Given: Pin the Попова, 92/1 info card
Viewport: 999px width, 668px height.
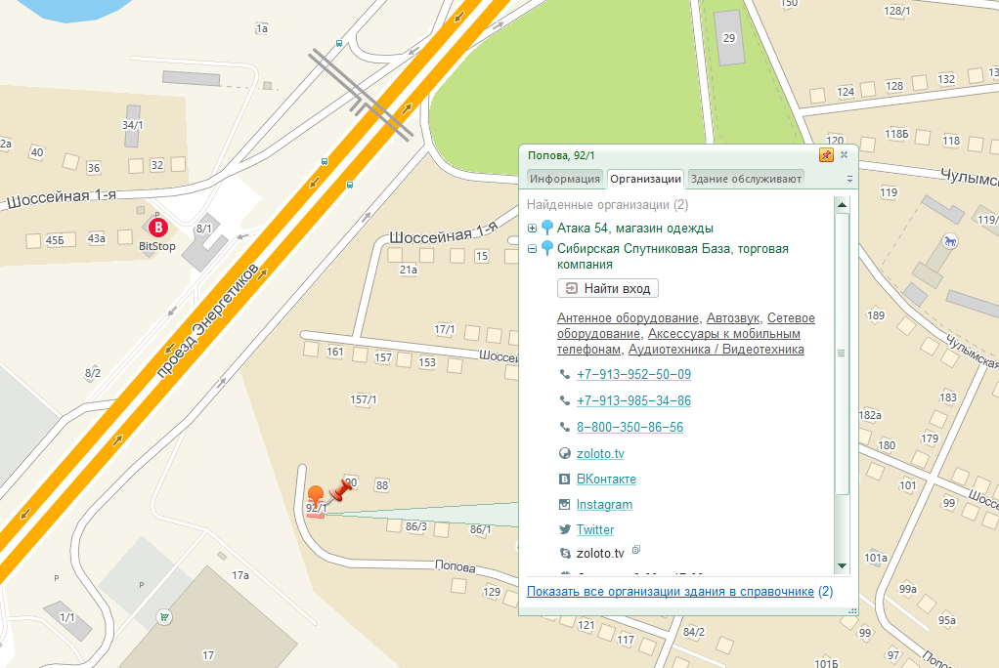Looking at the screenshot, I should click(826, 154).
